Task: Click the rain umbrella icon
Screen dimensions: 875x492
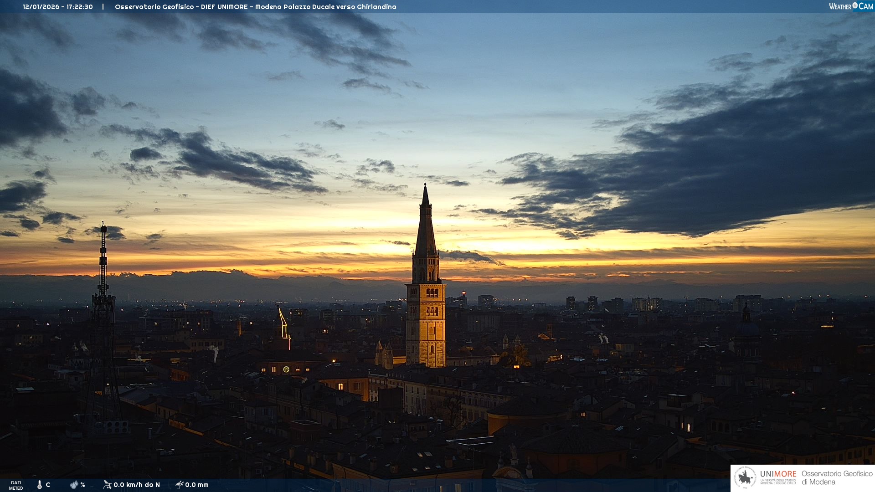Action: pyautogui.click(x=180, y=485)
